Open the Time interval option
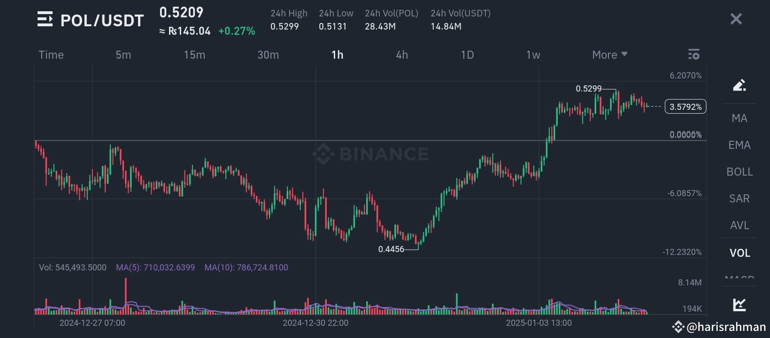770x338 pixels. (x=51, y=54)
